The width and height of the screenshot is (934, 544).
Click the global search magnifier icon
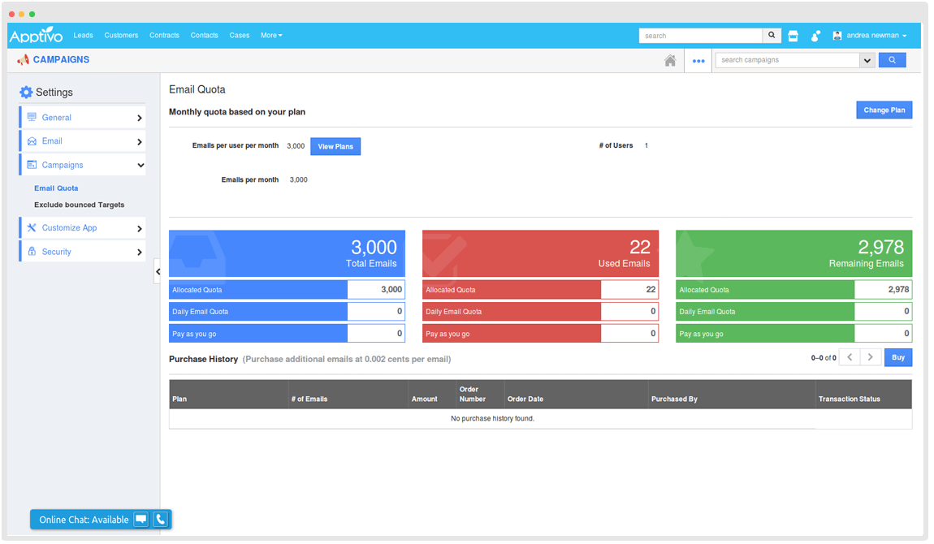(772, 36)
